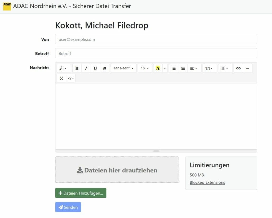Open the magic wand style dropdown
Viewport: 272px width, 218px height.
tap(64, 68)
